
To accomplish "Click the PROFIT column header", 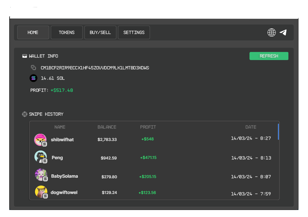I will pyautogui.click(x=148, y=127).
